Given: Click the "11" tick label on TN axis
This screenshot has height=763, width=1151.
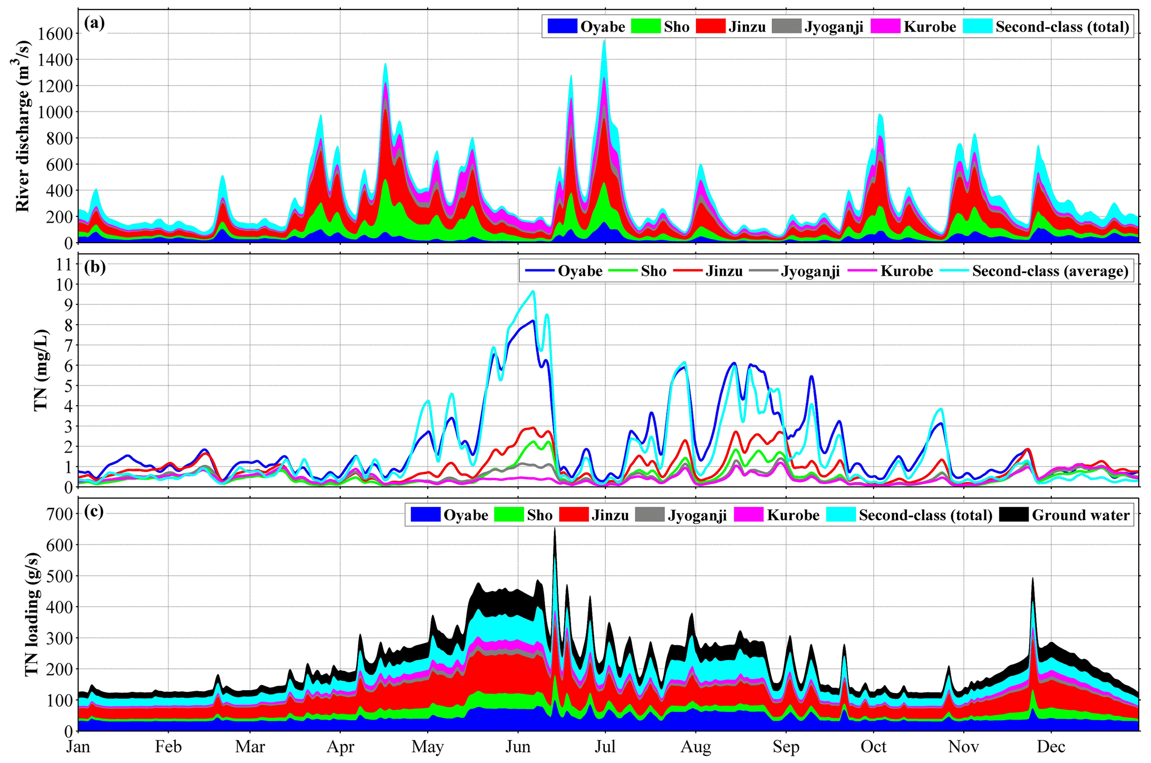Looking at the screenshot, I should pyautogui.click(x=65, y=264).
